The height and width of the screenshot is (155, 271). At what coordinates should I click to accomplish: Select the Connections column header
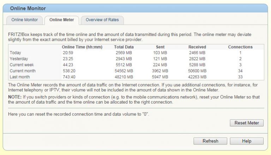(240, 47)
